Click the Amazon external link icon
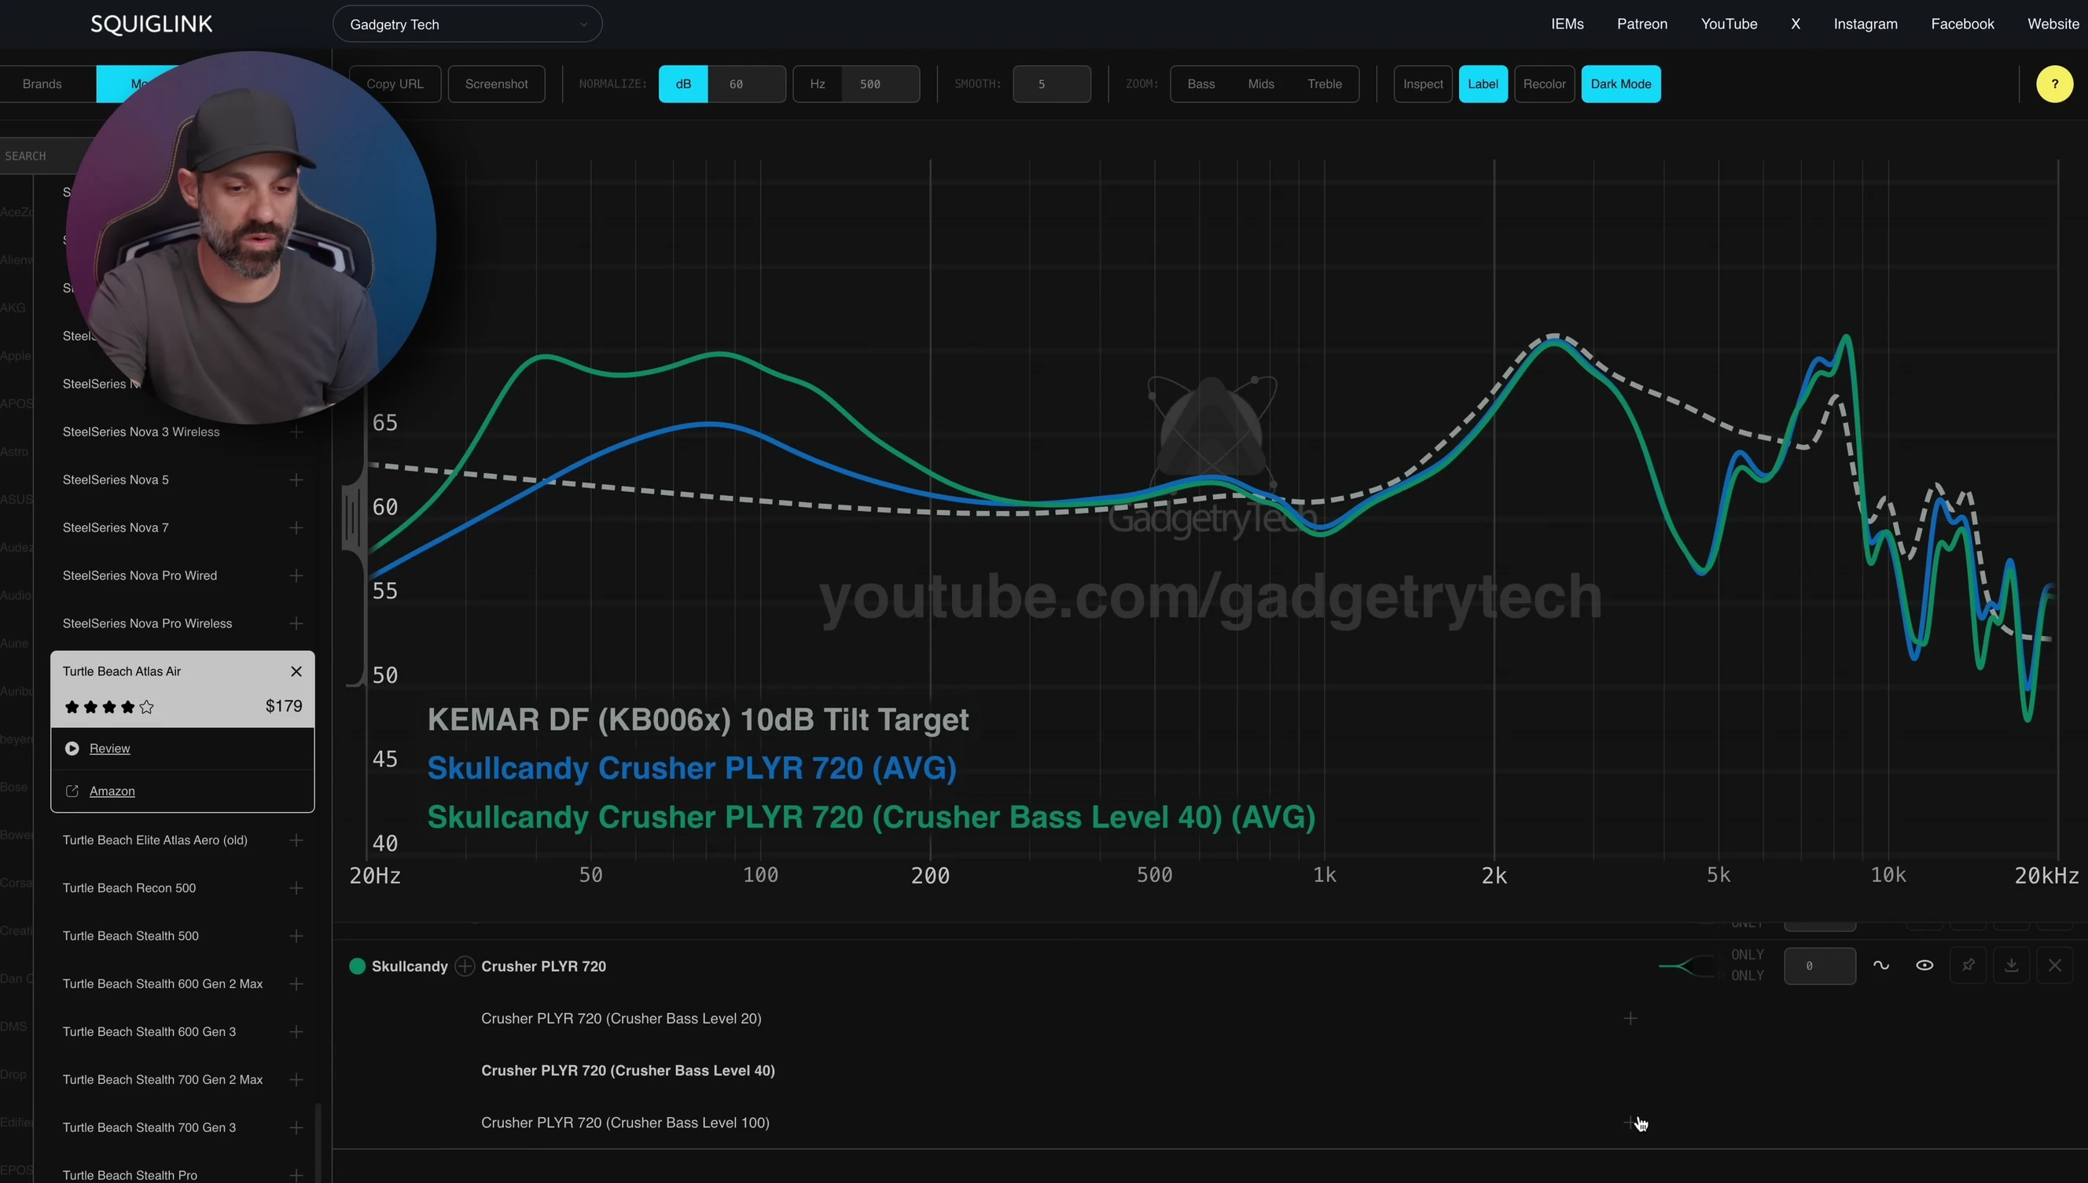 click(x=72, y=791)
